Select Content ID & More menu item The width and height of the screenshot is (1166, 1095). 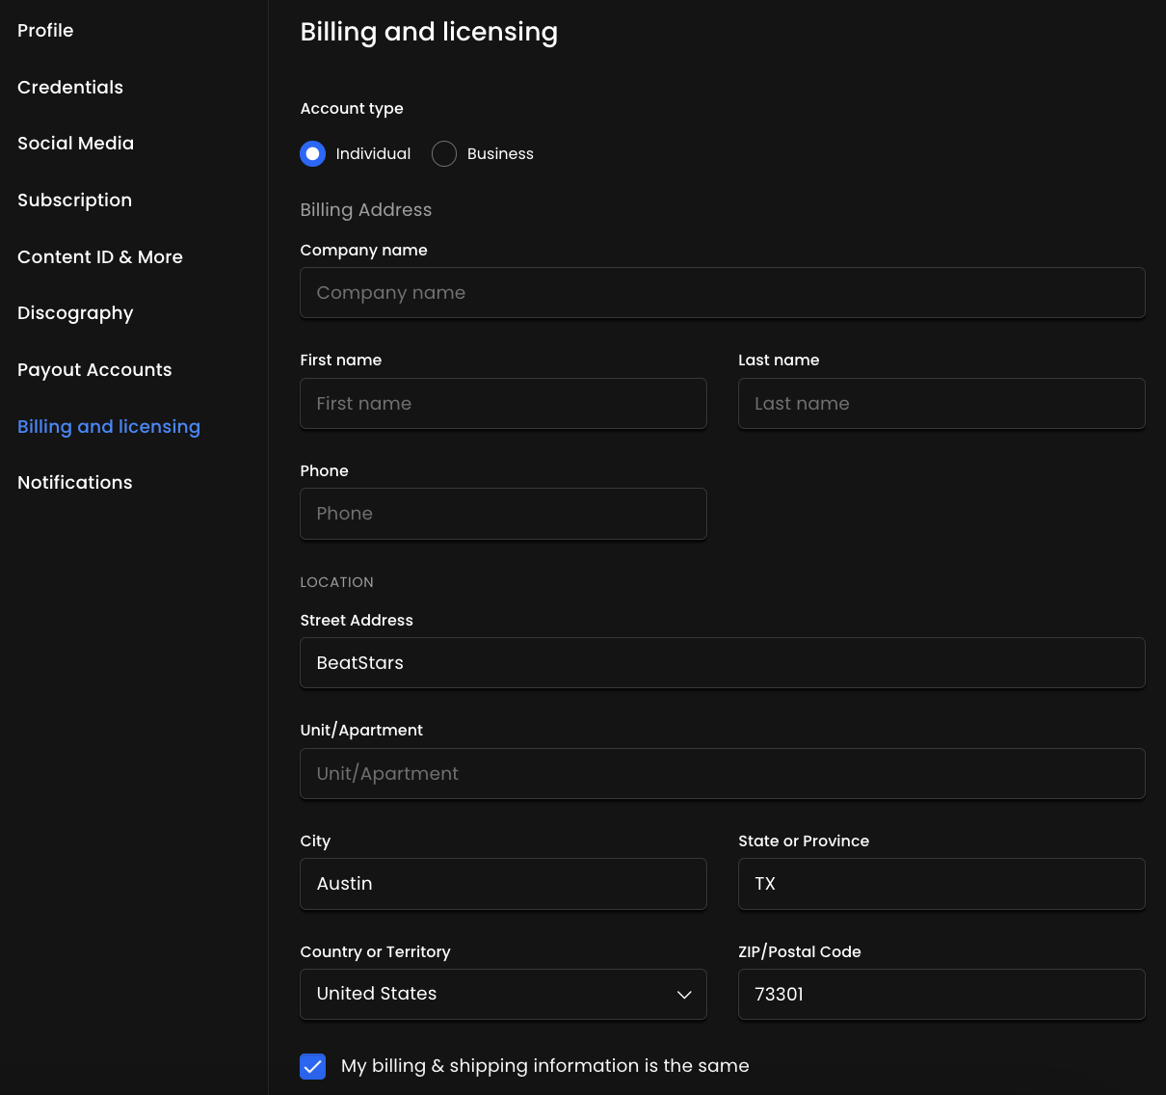tap(100, 257)
